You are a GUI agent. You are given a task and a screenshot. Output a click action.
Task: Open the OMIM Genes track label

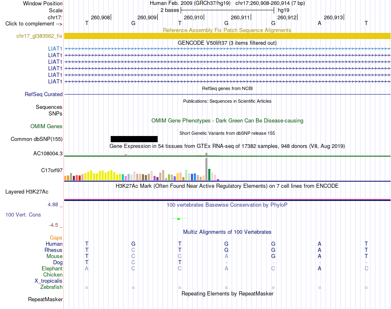click(47, 126)
